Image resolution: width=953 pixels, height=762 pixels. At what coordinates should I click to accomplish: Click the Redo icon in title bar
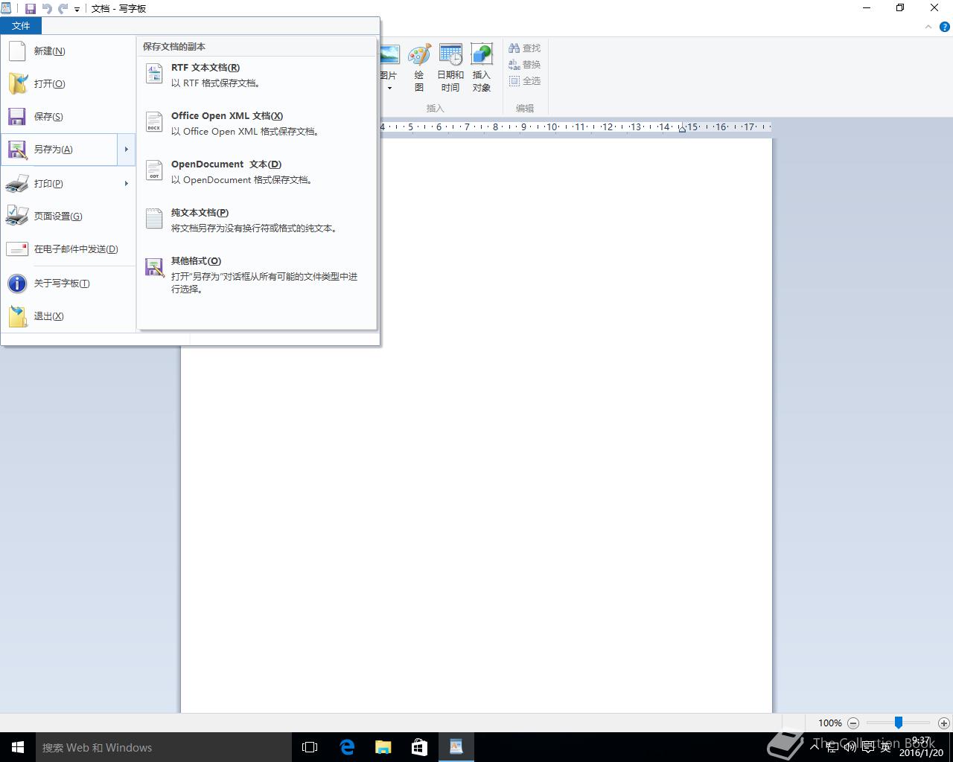click(63, 9)
